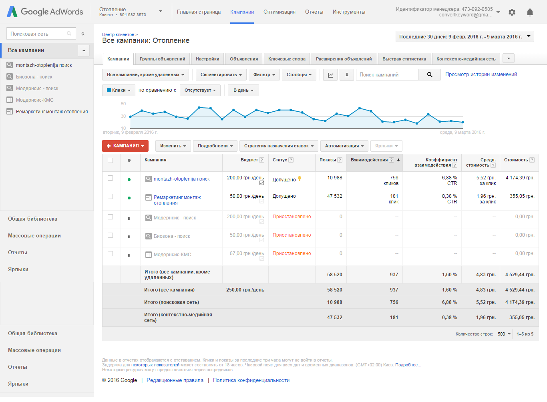Open the Столбцы dropdown

click(299, 75)
